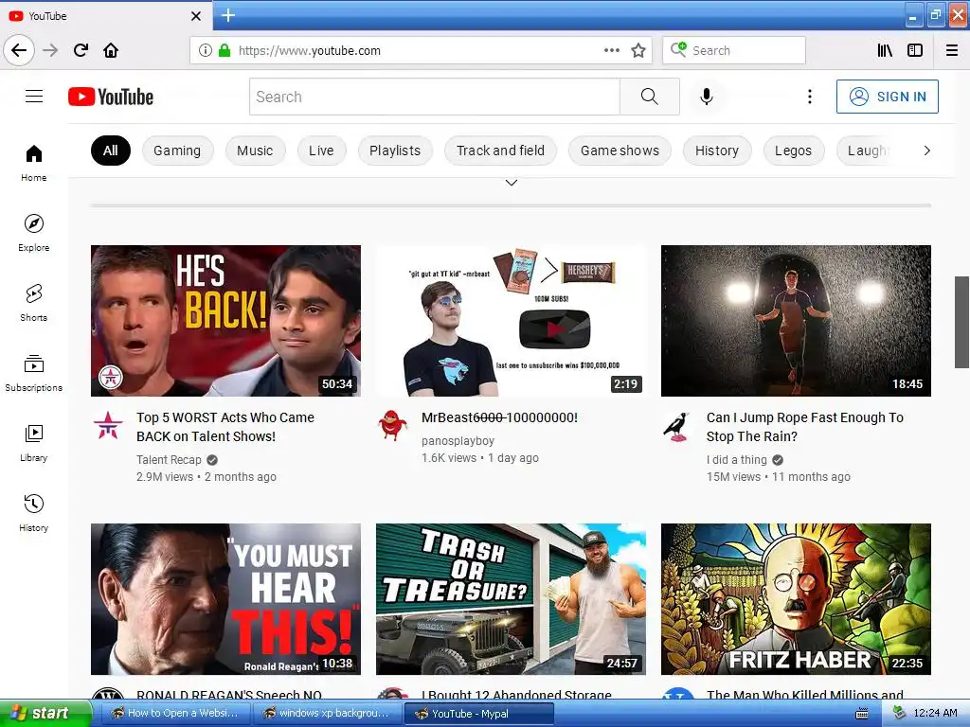Select the All filter chip
The height and width of the screenshot is (727, 970).
tap(111, 151)
